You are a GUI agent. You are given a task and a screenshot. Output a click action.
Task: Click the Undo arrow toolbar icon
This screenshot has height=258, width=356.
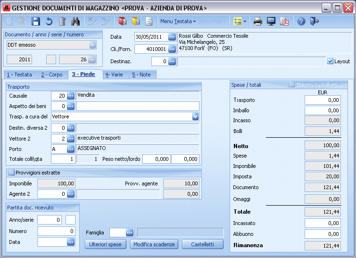point(49,21)
